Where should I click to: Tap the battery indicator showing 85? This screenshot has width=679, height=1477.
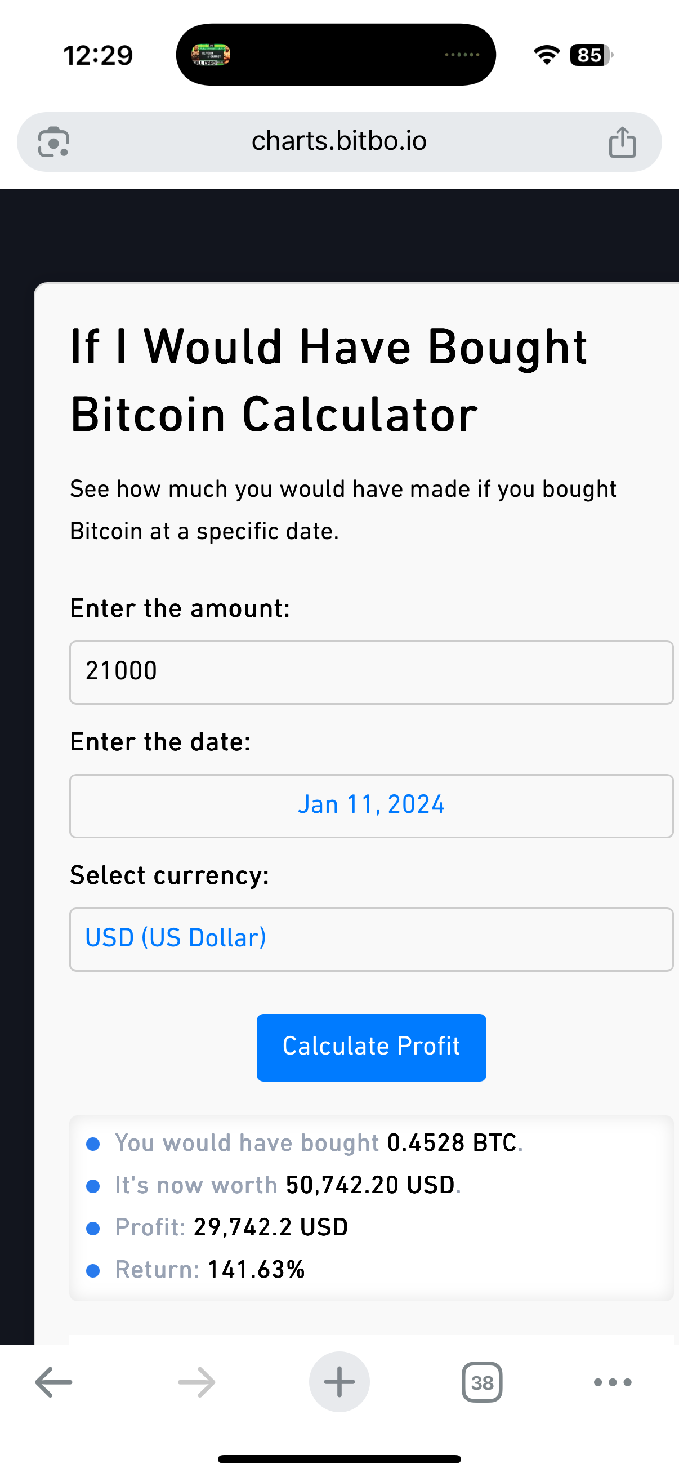pyautogui.click(x=590, y=55)
